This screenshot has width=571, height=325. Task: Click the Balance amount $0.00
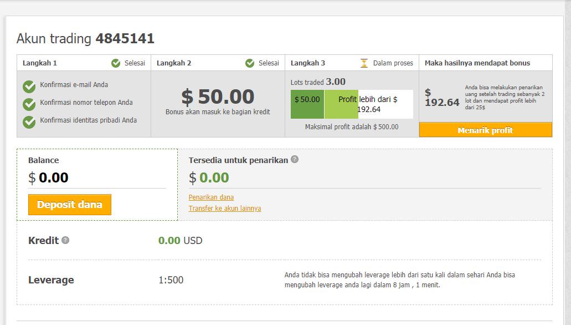(48, 177)
